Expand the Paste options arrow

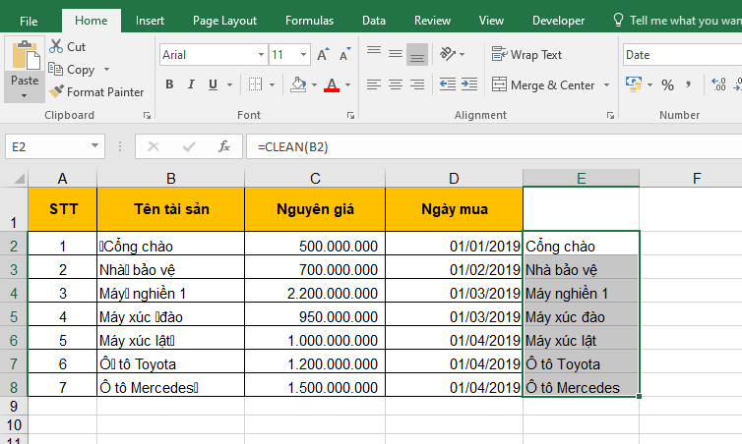[24, 96]
